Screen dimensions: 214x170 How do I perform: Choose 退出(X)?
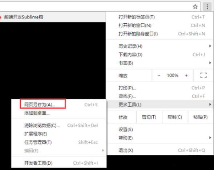[x=159, y=150]
